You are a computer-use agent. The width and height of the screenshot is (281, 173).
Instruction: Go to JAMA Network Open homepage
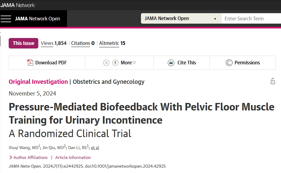[37, 19]
